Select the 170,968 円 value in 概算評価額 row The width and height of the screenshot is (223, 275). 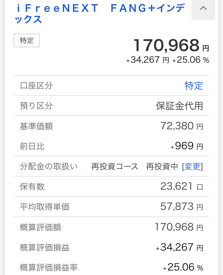179,227
